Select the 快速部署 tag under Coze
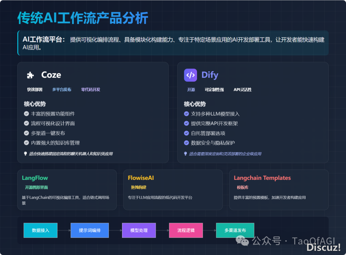346x255 pixels. pyautogui.click(x=35, y=90)
